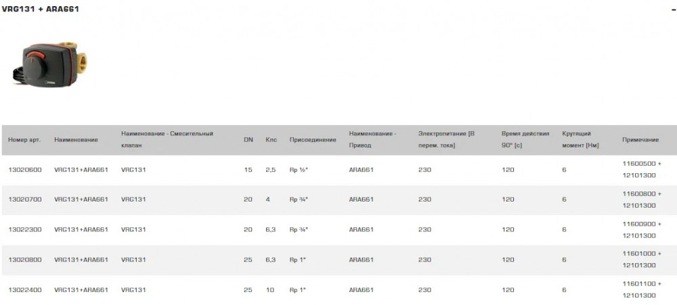
Task: Click the DN column header
Action: pos(248,140)
